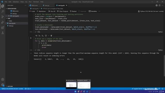Open the Search view in activity bar
The width and height of the screenshot is (165, 93).
(x=3, y=11)
